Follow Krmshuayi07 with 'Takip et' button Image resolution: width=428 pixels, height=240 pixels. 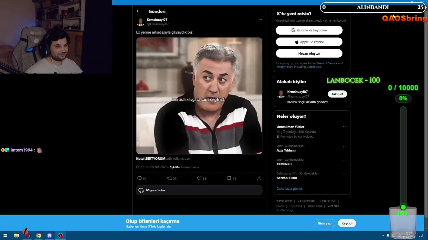(x=337, y=94)
